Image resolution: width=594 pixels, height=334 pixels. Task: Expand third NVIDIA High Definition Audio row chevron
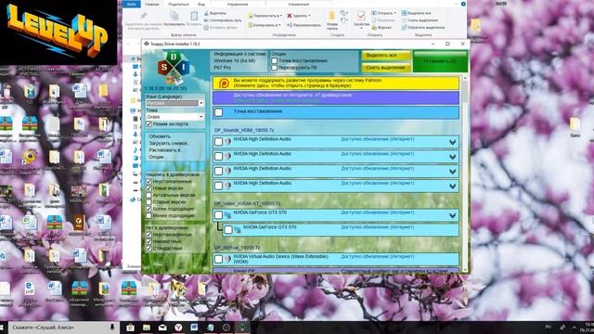(x=452, y=172)
